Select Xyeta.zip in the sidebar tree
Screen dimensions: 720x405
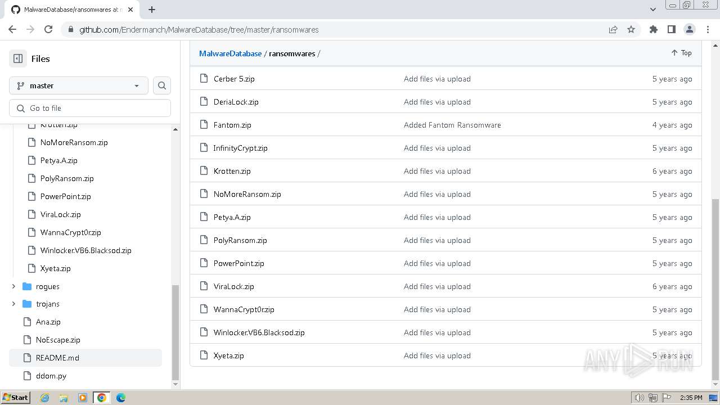56,268
